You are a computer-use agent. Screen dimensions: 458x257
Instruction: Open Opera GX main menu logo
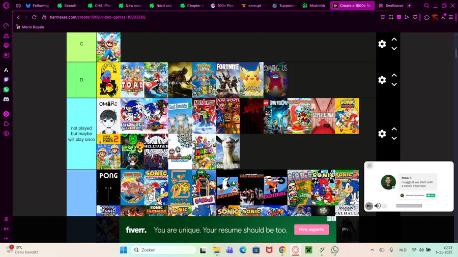click(6, 5)
